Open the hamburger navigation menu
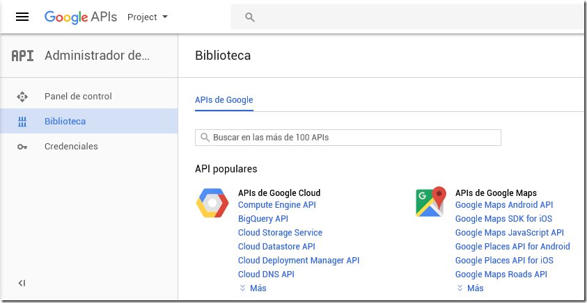The width and height of the screenshot is (587, 303). pyautogui.click(x=22, y=17)
